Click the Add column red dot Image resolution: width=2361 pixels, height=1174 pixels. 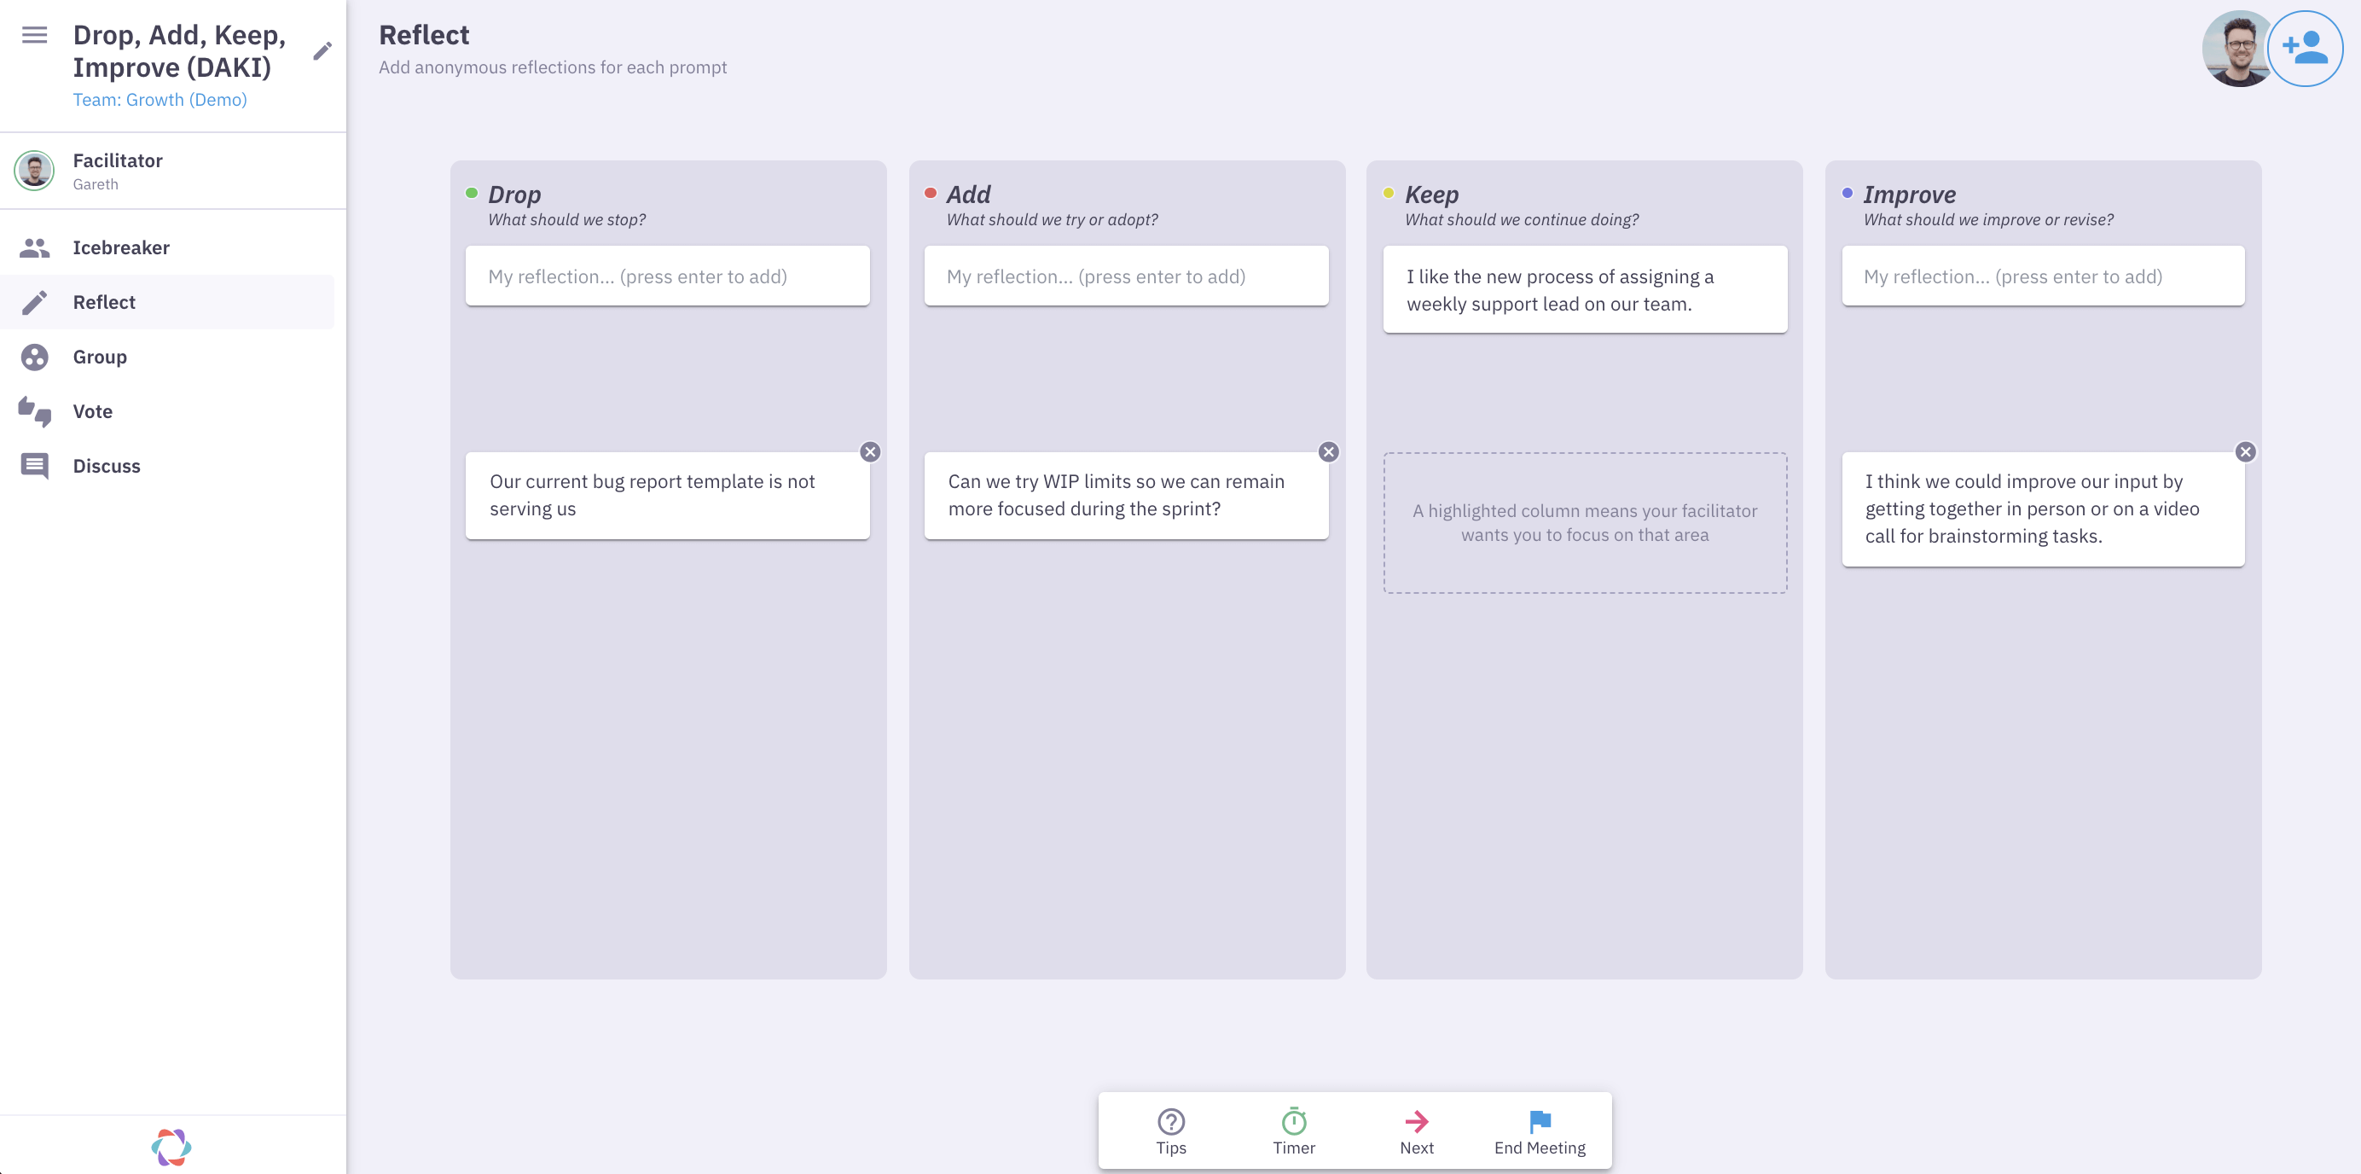[931, 194]
